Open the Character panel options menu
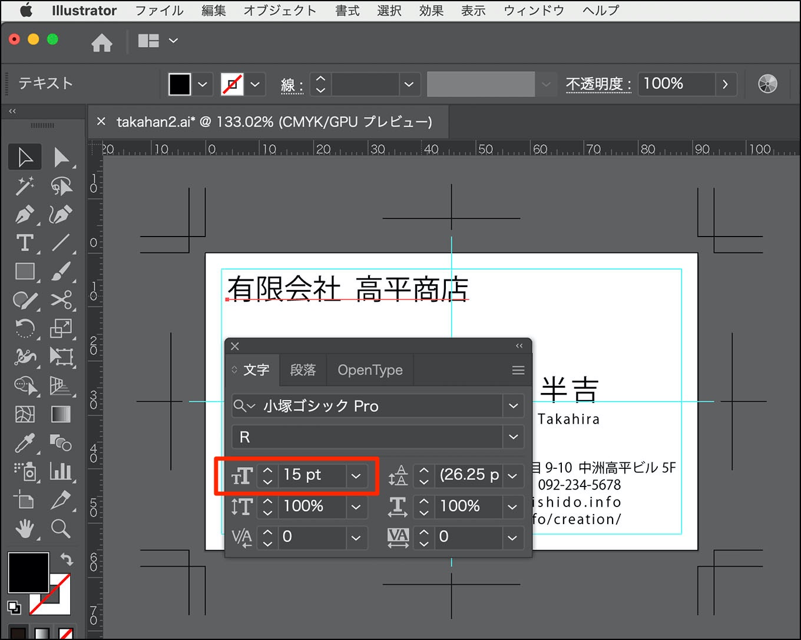801x640 pixels. point(518,370)
